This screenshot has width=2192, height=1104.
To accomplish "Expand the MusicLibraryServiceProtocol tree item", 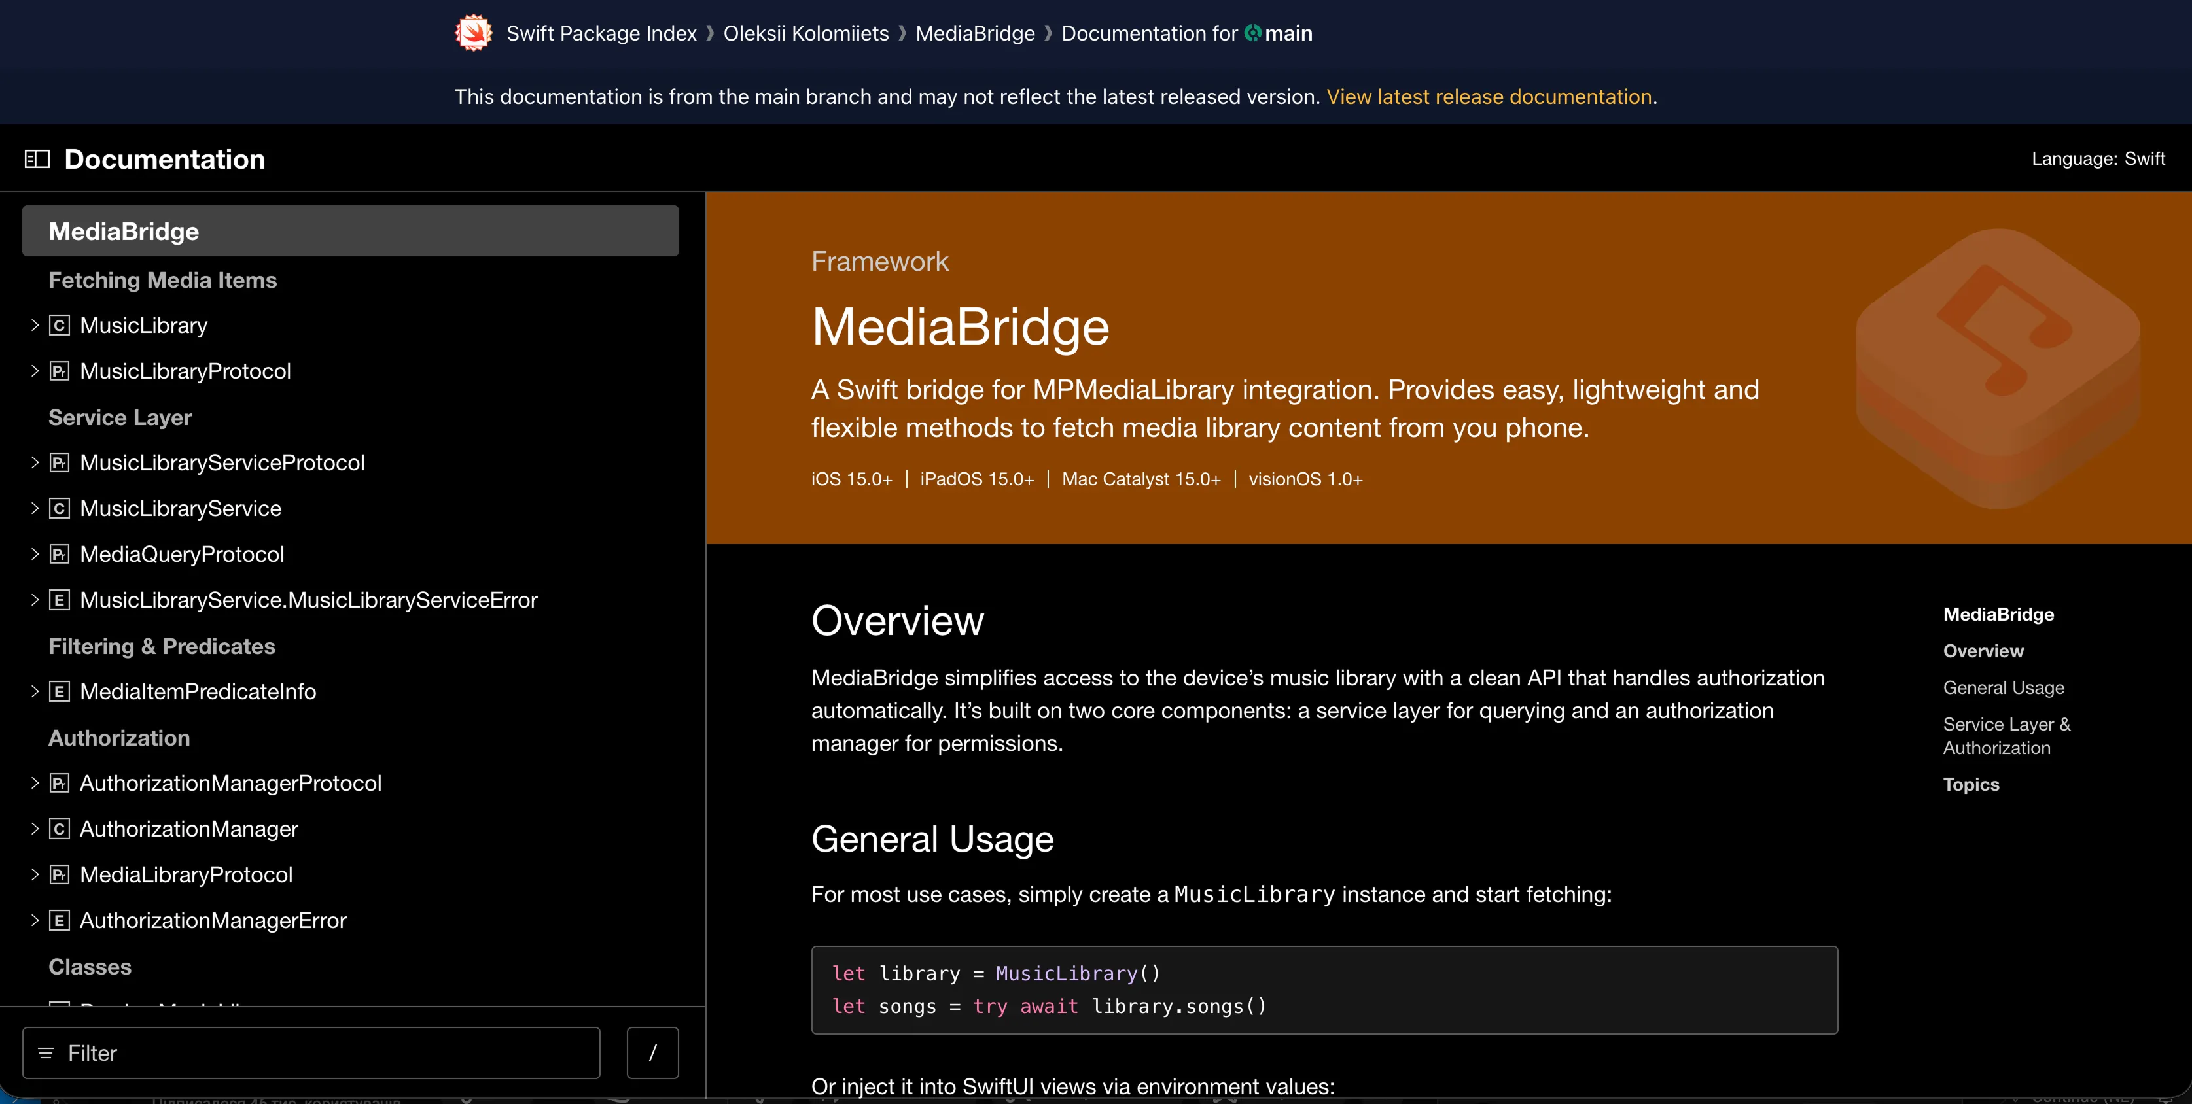I will click(x=35, y=462).
